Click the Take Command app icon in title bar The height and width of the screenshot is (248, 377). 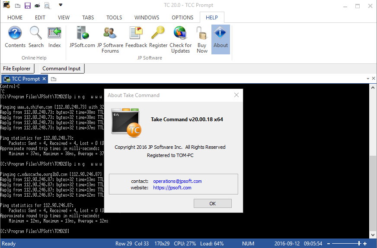[7, 5]
